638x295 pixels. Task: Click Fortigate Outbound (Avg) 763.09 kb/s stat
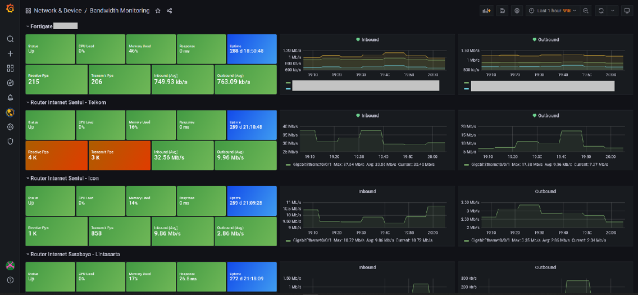pos(245,79)
